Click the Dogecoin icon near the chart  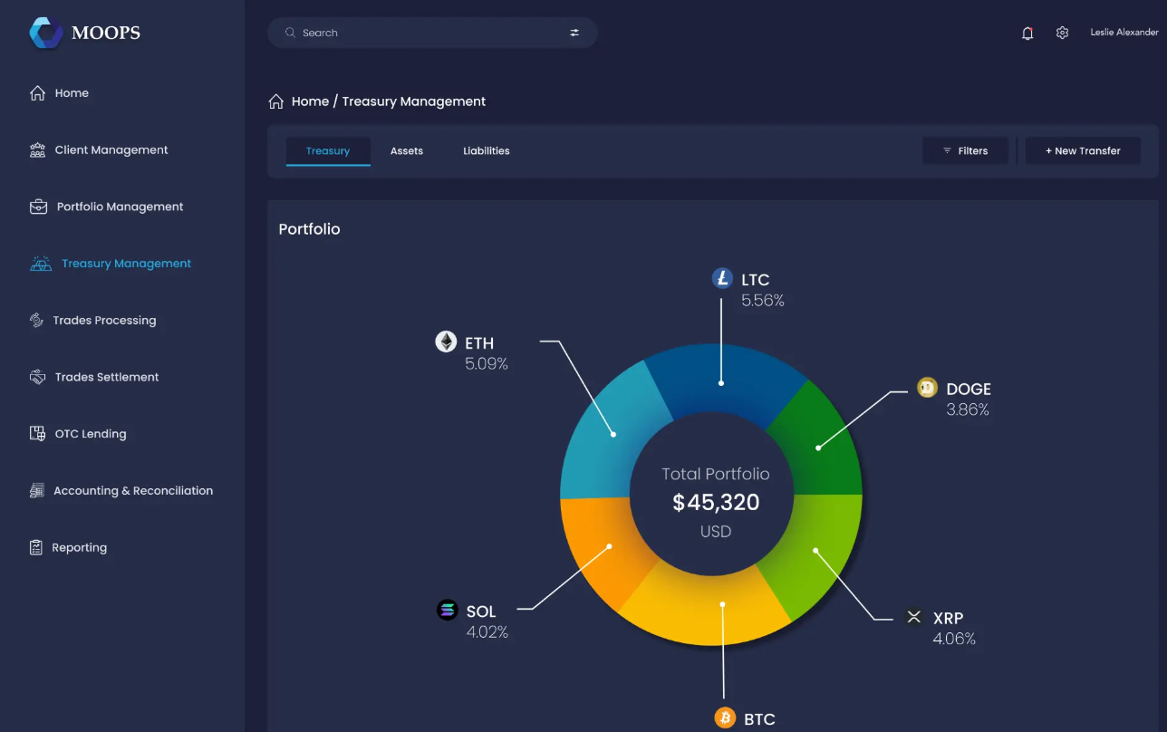927,387
